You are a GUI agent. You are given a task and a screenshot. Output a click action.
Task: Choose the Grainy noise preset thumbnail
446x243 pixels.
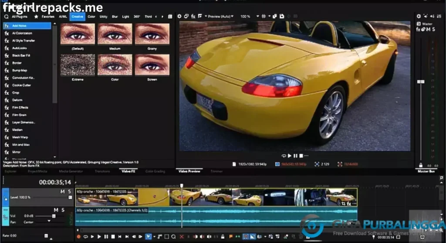point(152,34)
